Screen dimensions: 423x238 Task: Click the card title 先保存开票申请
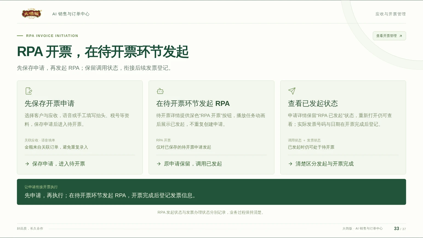50,103
